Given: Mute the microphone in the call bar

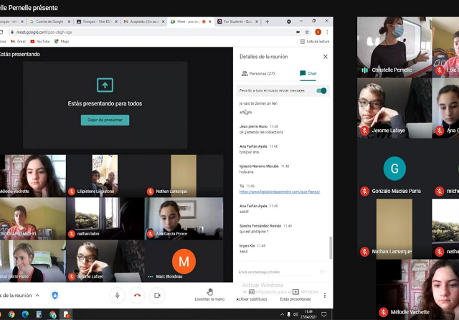Looking at the screenshot, I should (x=118, y=295).
